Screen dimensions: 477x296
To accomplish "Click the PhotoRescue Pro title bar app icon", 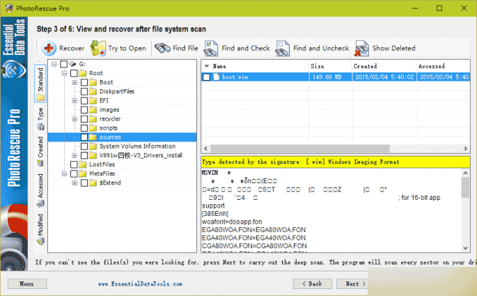I will pyautogui.click(x=9, y=8).
